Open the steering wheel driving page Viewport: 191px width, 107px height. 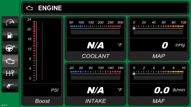(10, 48)
